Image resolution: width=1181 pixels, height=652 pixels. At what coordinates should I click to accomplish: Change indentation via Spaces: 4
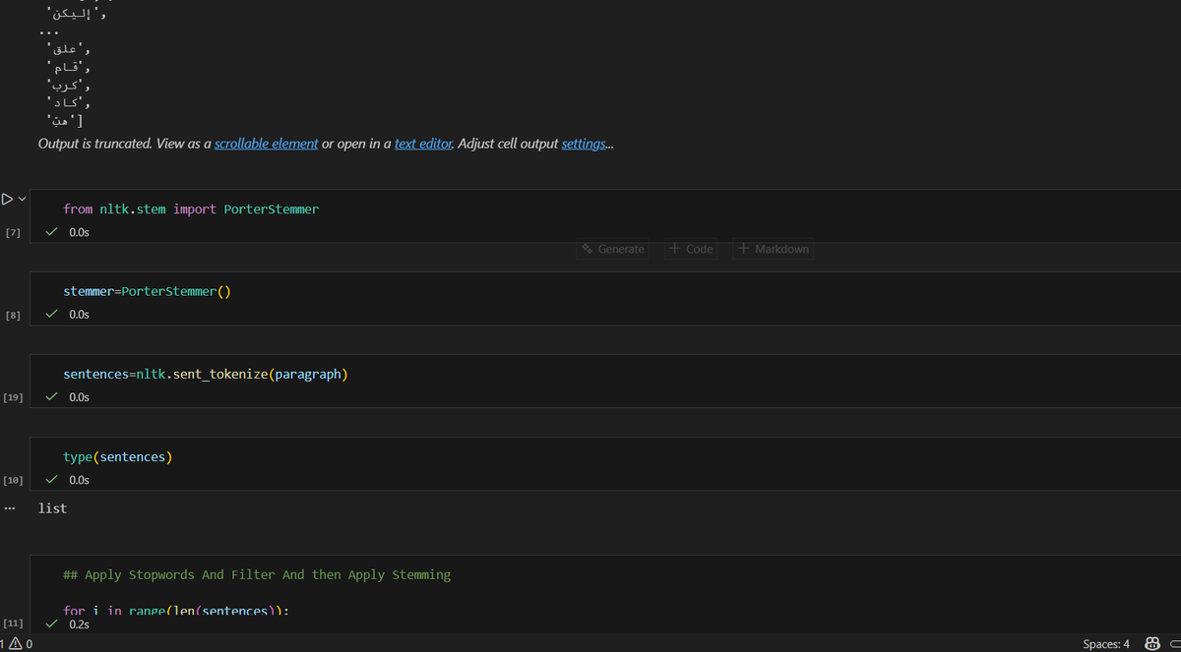tap(1106, 644)
